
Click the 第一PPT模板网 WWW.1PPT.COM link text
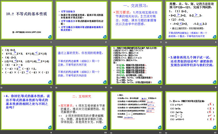(x=26, y=32)
